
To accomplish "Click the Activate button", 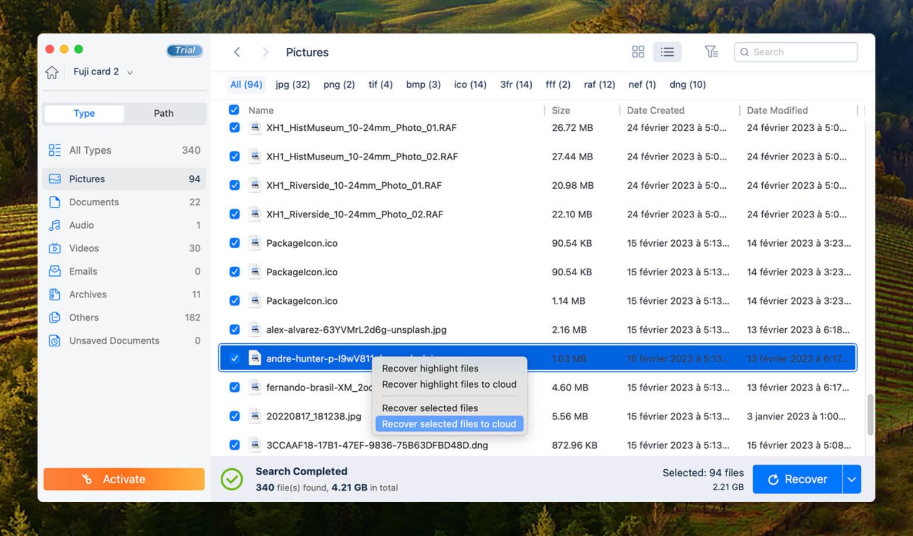I will pos(124,479).
